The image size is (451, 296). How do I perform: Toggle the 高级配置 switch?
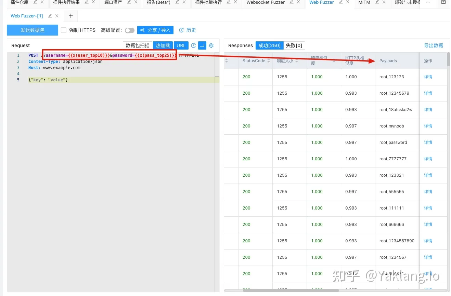(130, 30)
